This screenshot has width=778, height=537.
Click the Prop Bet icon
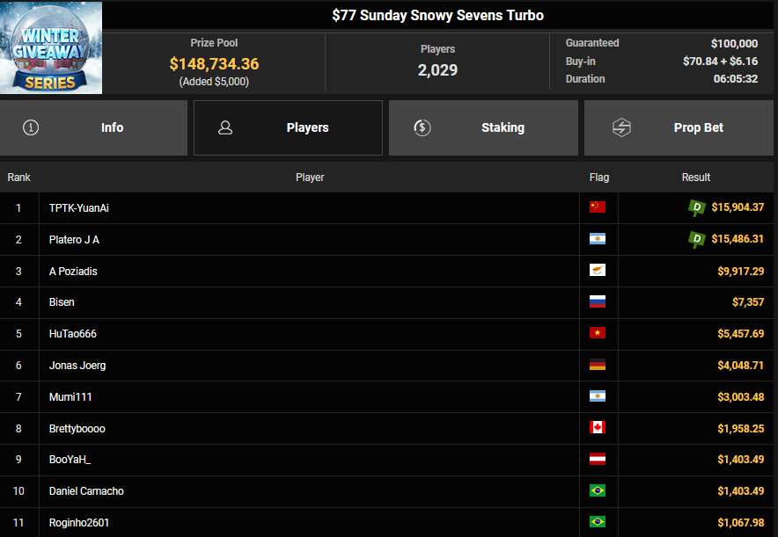point(621,127)
